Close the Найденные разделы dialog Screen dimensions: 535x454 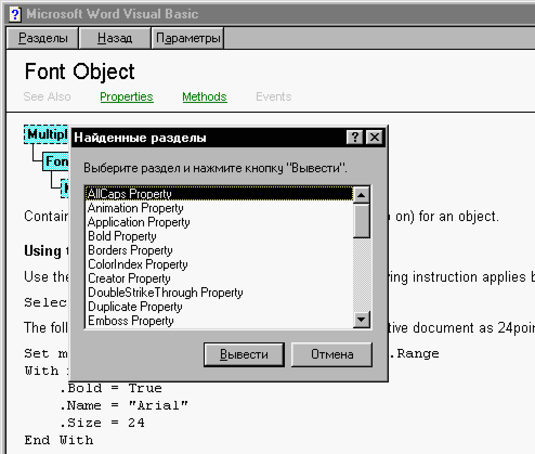coord(374,137)
